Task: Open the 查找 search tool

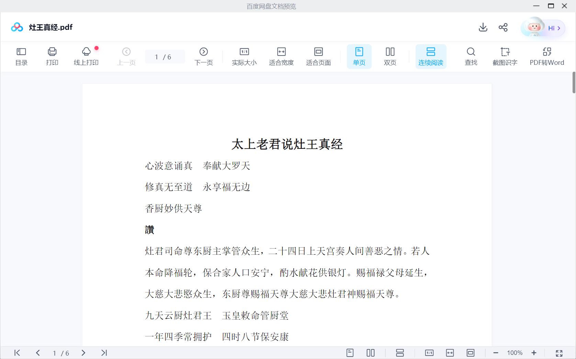Action: coord(471,57)
